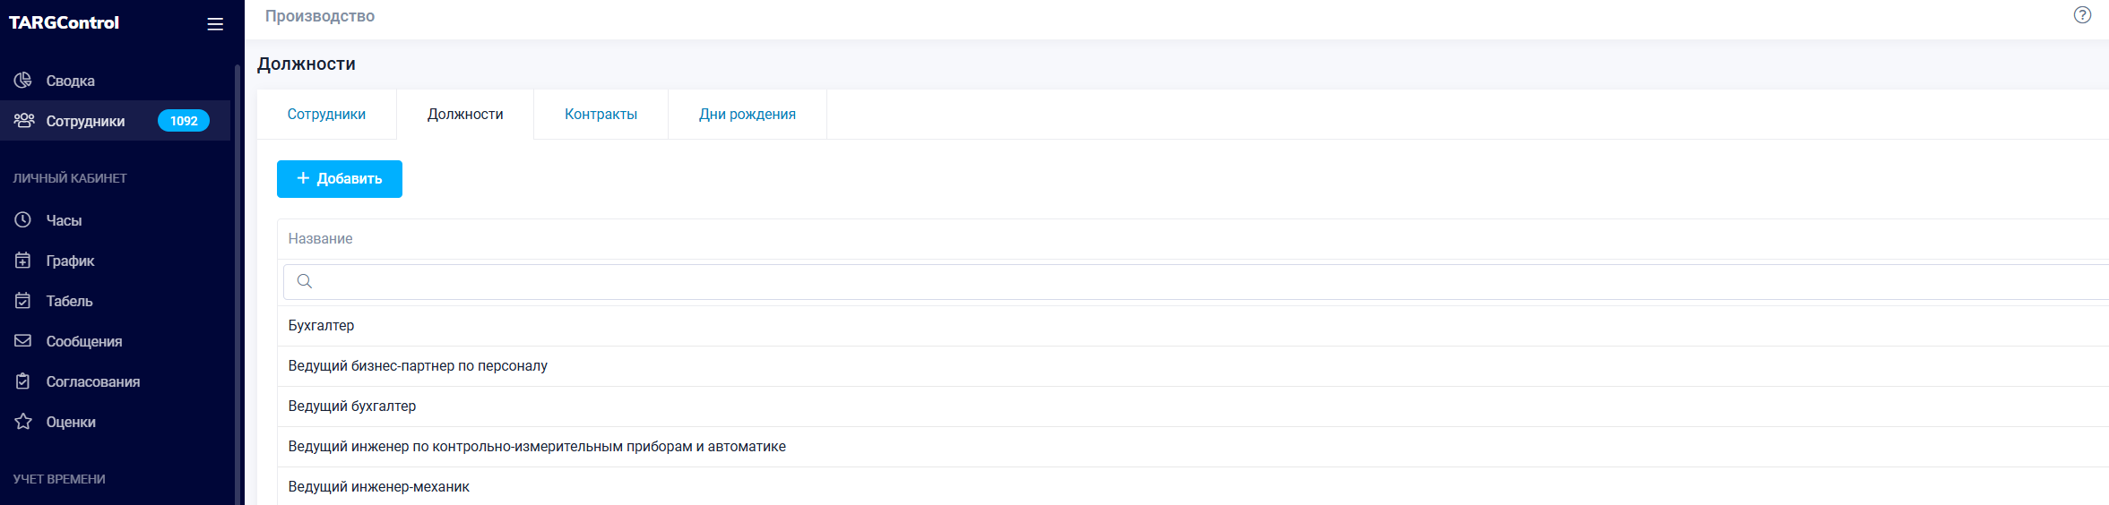
Task: Select the Бухгалтер row
Action: (321, 326)
